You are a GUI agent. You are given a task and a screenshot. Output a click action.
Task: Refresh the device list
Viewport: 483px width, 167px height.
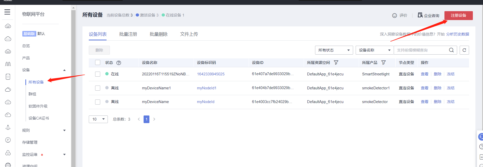[464, 50]
